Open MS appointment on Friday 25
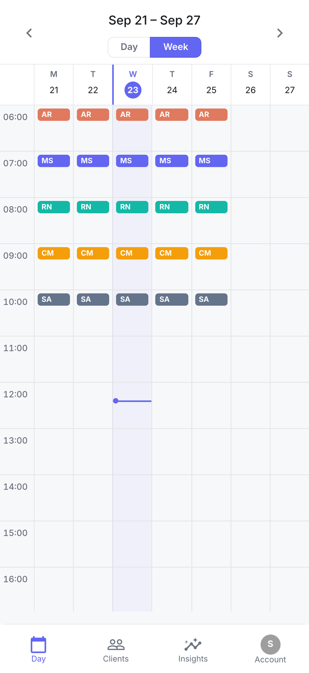Viewport: 309px width, 673px height. click(x=211, y=161)
